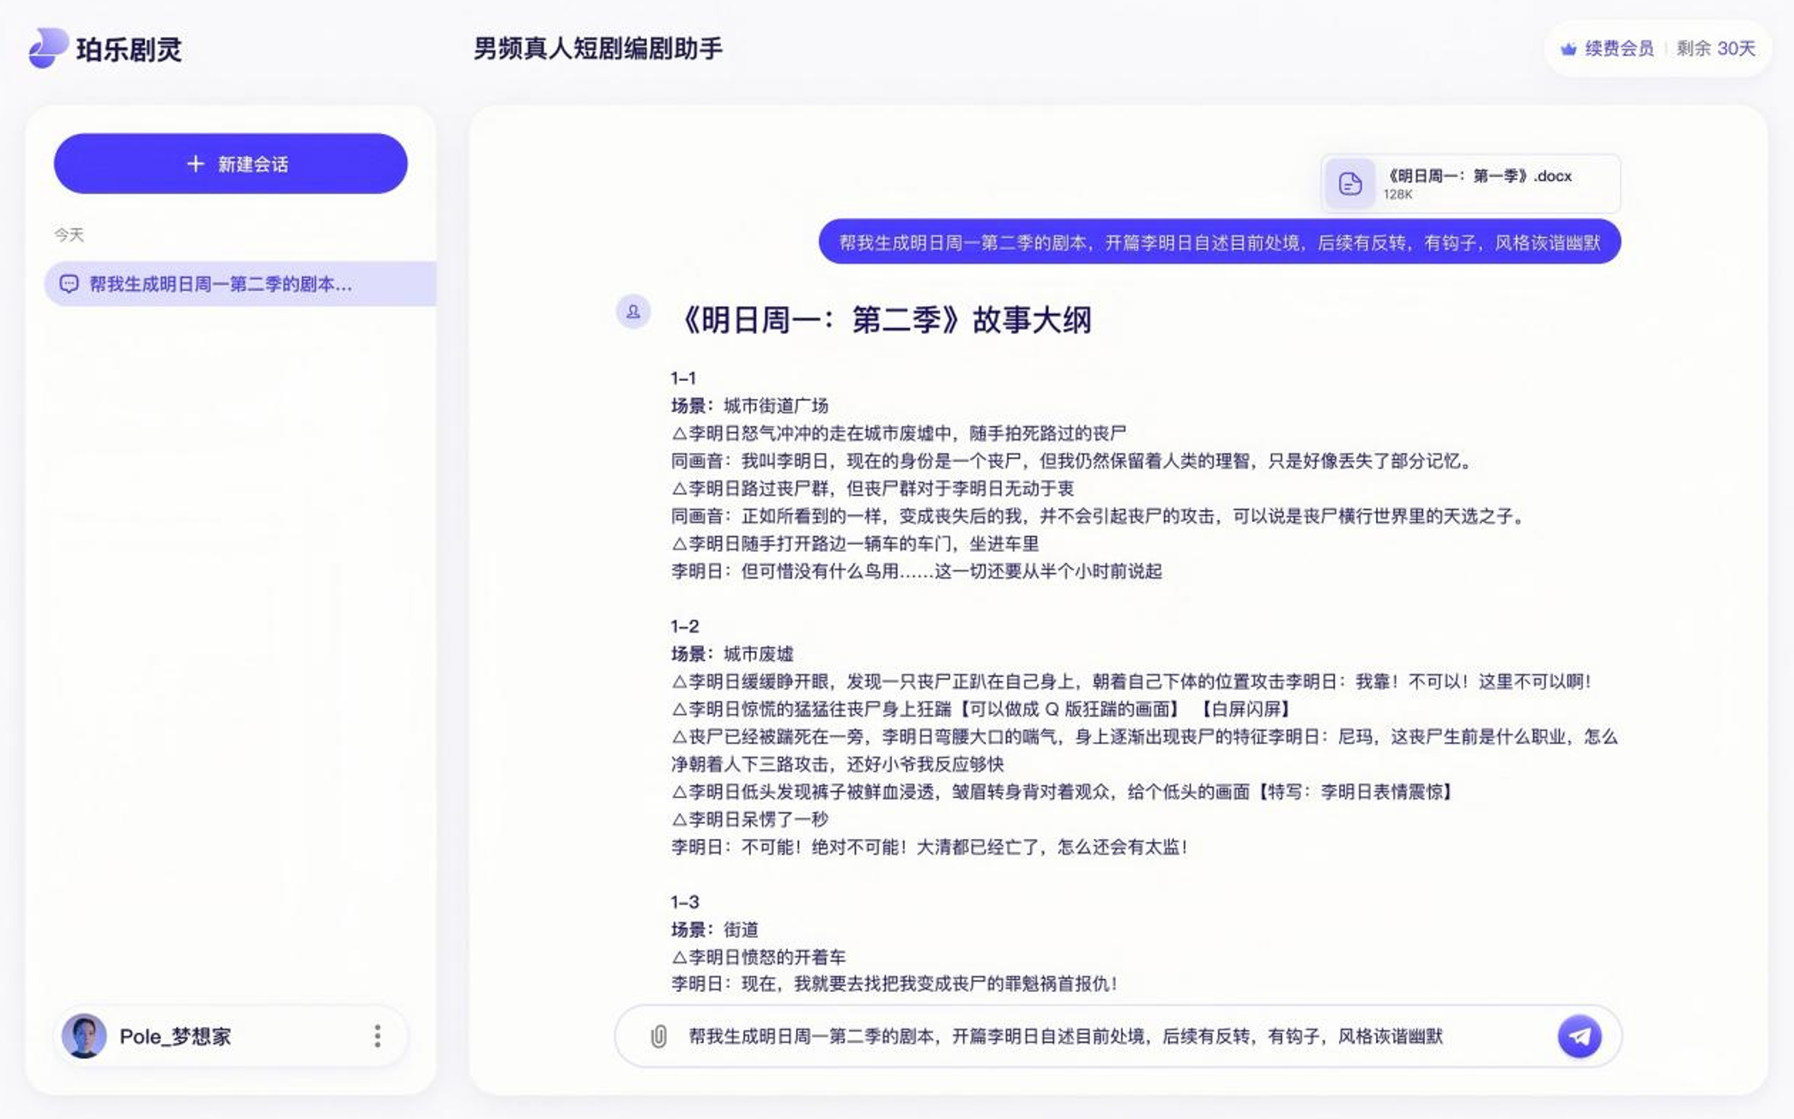Click the 《明日周一:第二季》故事大纲 heading
This screenshot has height=1119, width=1794.
(x=886, y=320)
